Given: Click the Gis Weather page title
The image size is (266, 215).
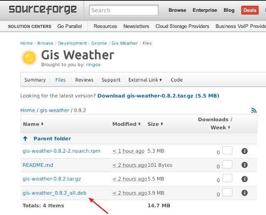Looking at the screenshot, I should pyautogui.click(x=78, y=55).
